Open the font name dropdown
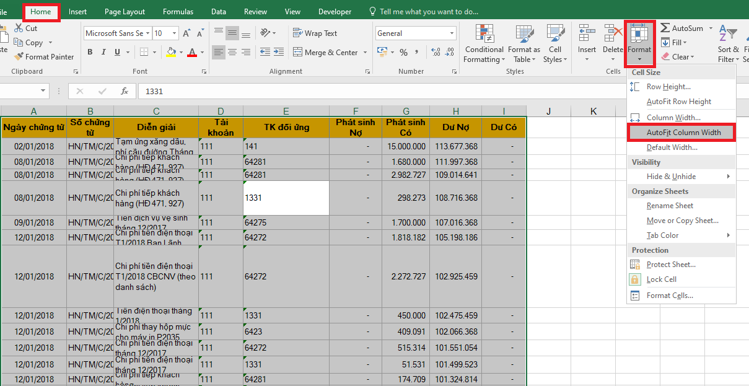The width and height of the screenshot is (749, 386). 148,33
